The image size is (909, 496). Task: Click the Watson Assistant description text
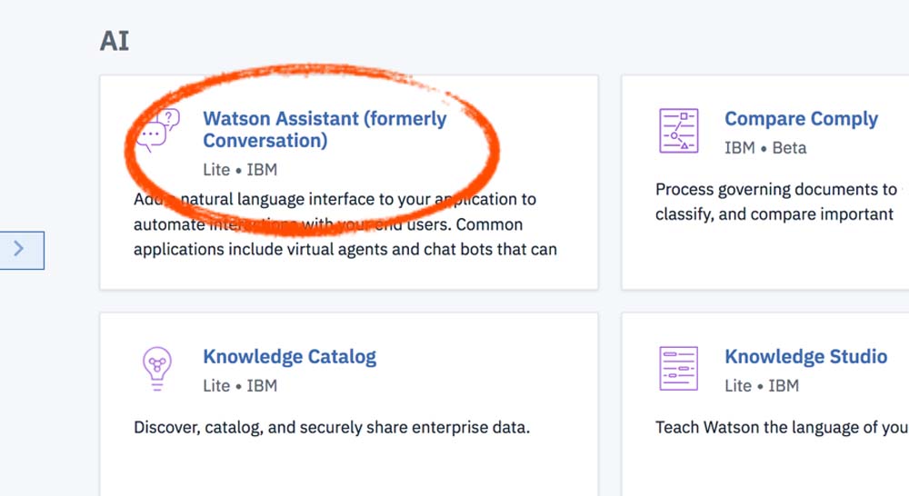click(x=345, y=224)
